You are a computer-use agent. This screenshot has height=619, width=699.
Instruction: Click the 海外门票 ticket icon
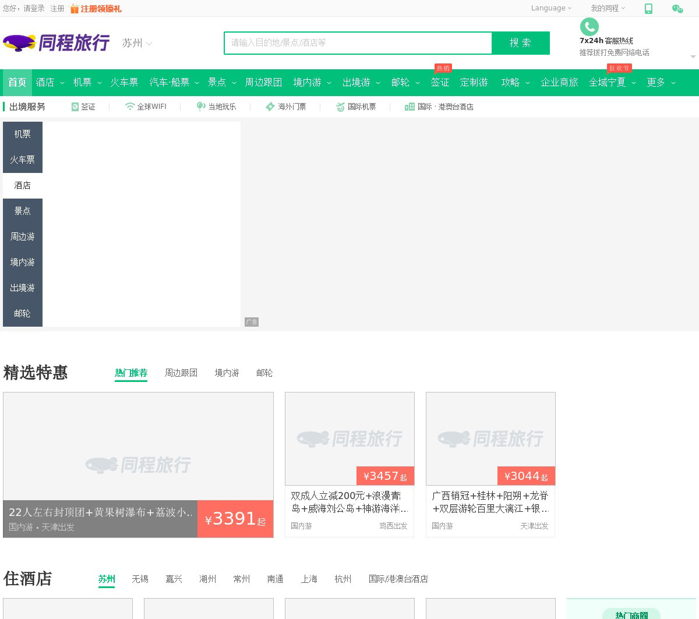[x=270, y=107]
